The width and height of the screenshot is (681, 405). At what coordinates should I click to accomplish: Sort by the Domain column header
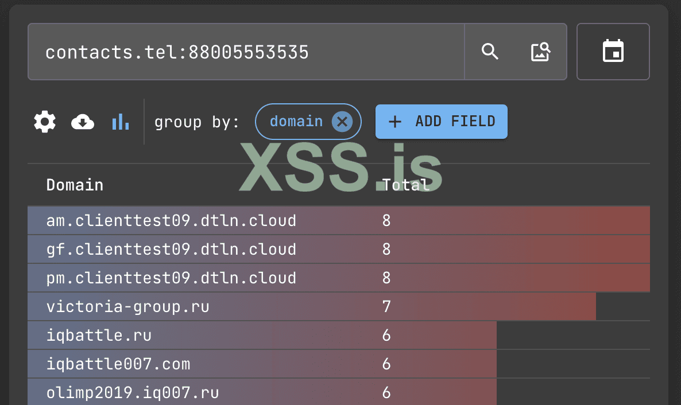(x=75, y=185)
